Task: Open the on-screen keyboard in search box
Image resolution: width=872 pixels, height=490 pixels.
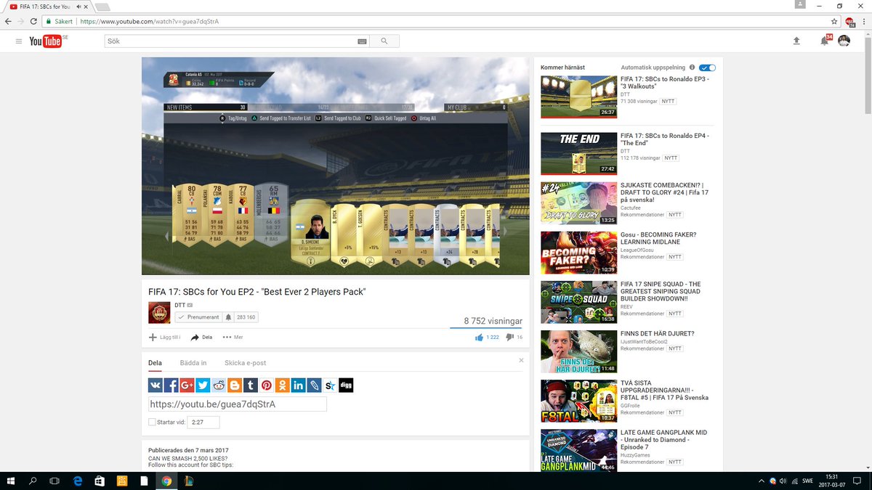Action: (362, 41)
